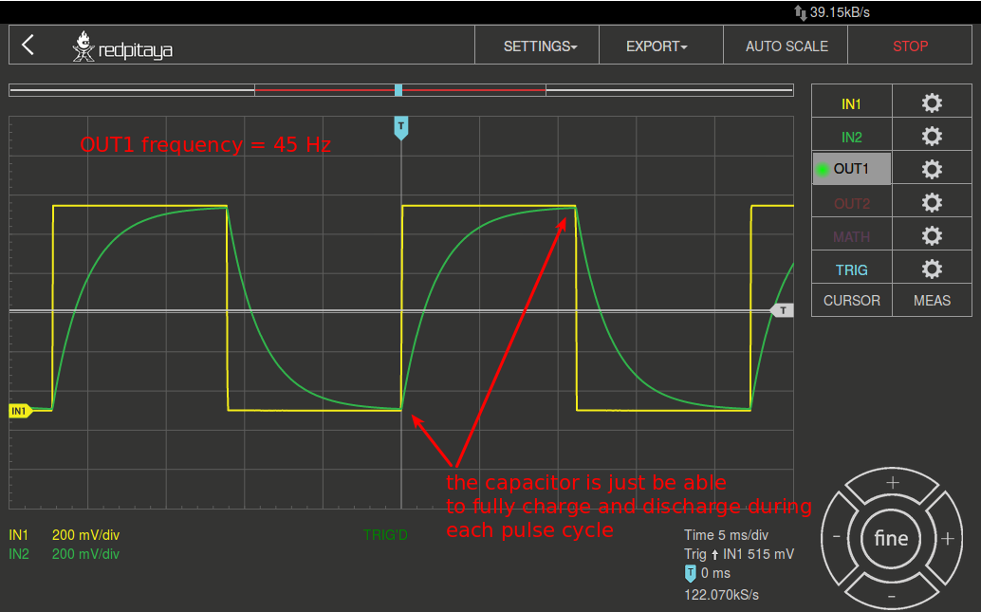
Task: Open TRIG settings gear
Action: point(932,269)
